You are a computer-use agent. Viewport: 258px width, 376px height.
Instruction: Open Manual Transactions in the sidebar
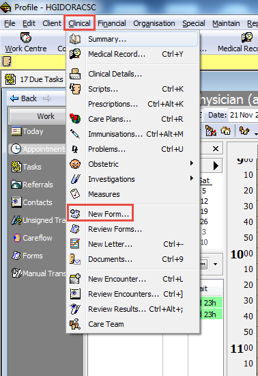(x=39, y=273)
